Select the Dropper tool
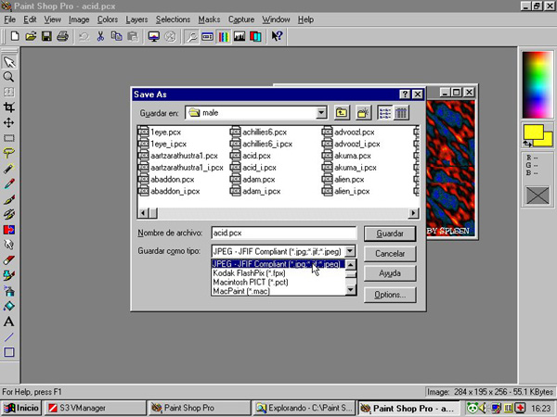Image resolution: width=557 pixels, height=417 pixels. pyautogui.click(x=9, y=183)
